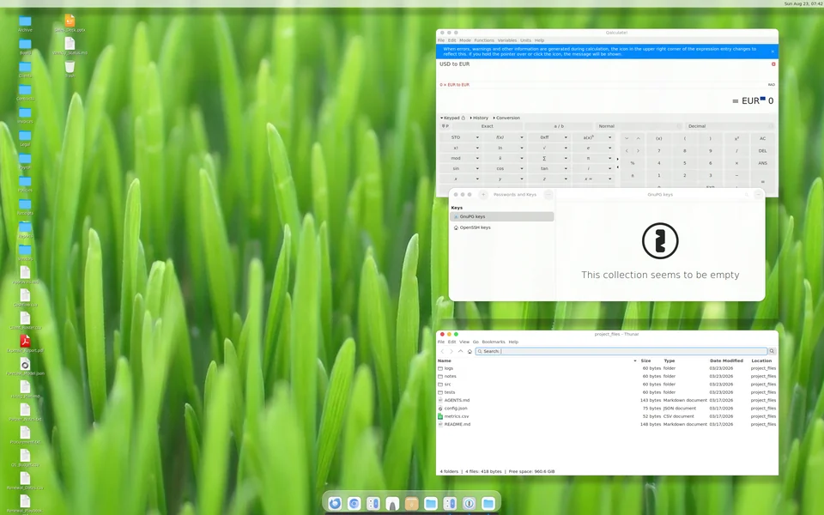The width and height of the screenshot is (824, 515).
Task: Select README.md in Thunar list
Action: pos(607,424)
